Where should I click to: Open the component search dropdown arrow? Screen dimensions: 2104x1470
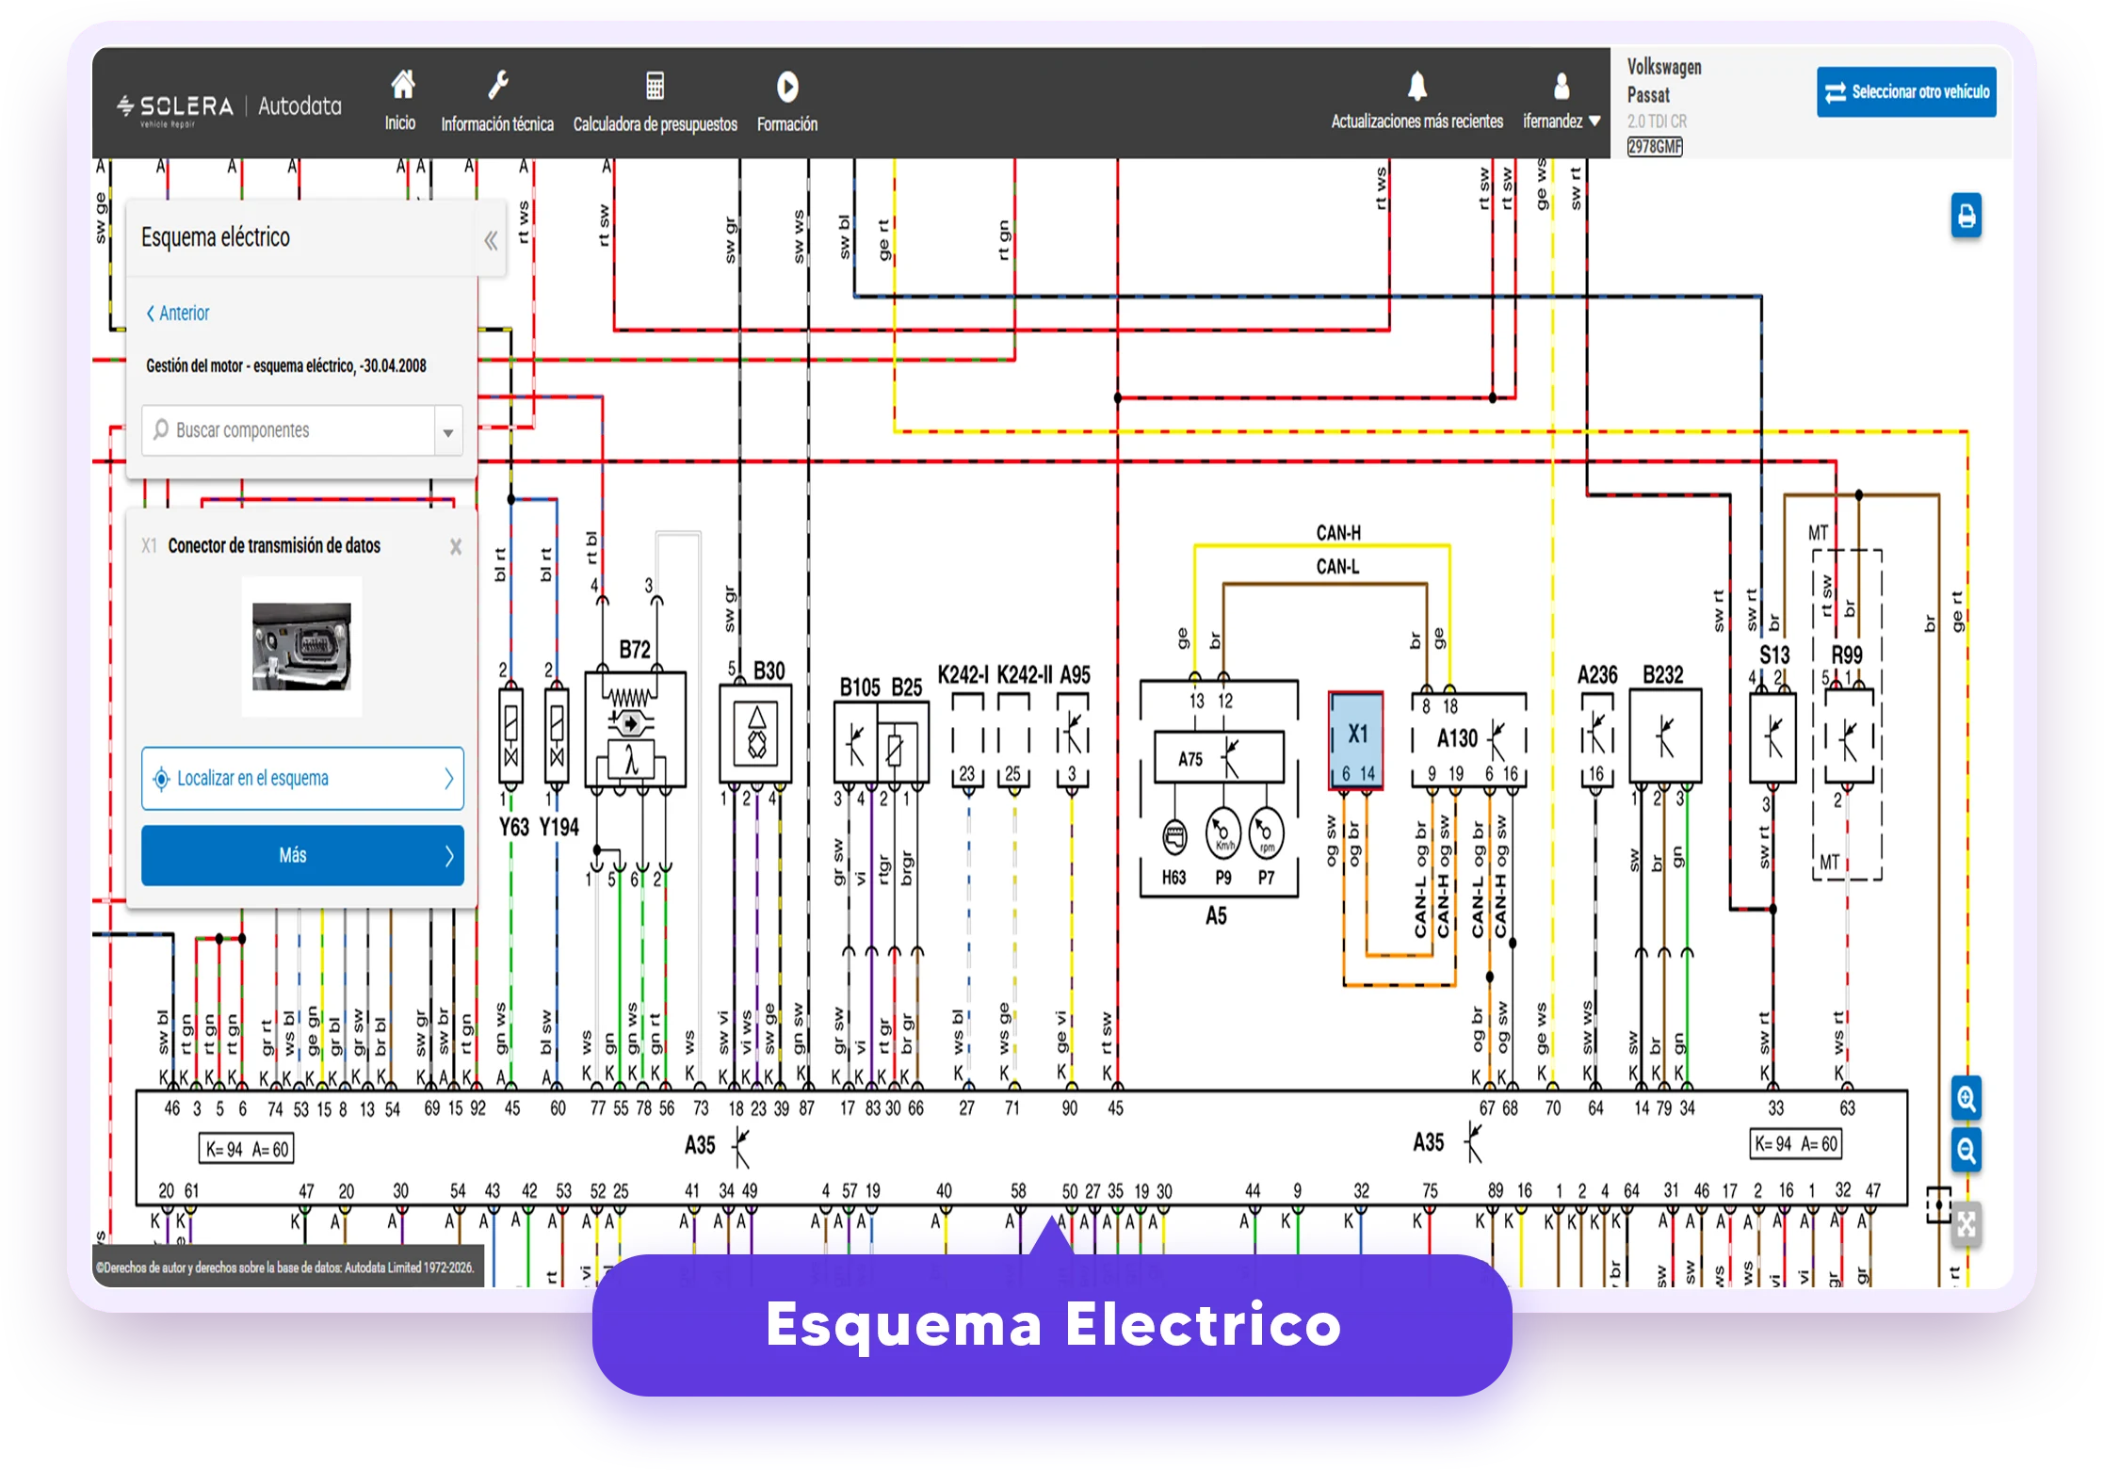(x=448, y=431)
